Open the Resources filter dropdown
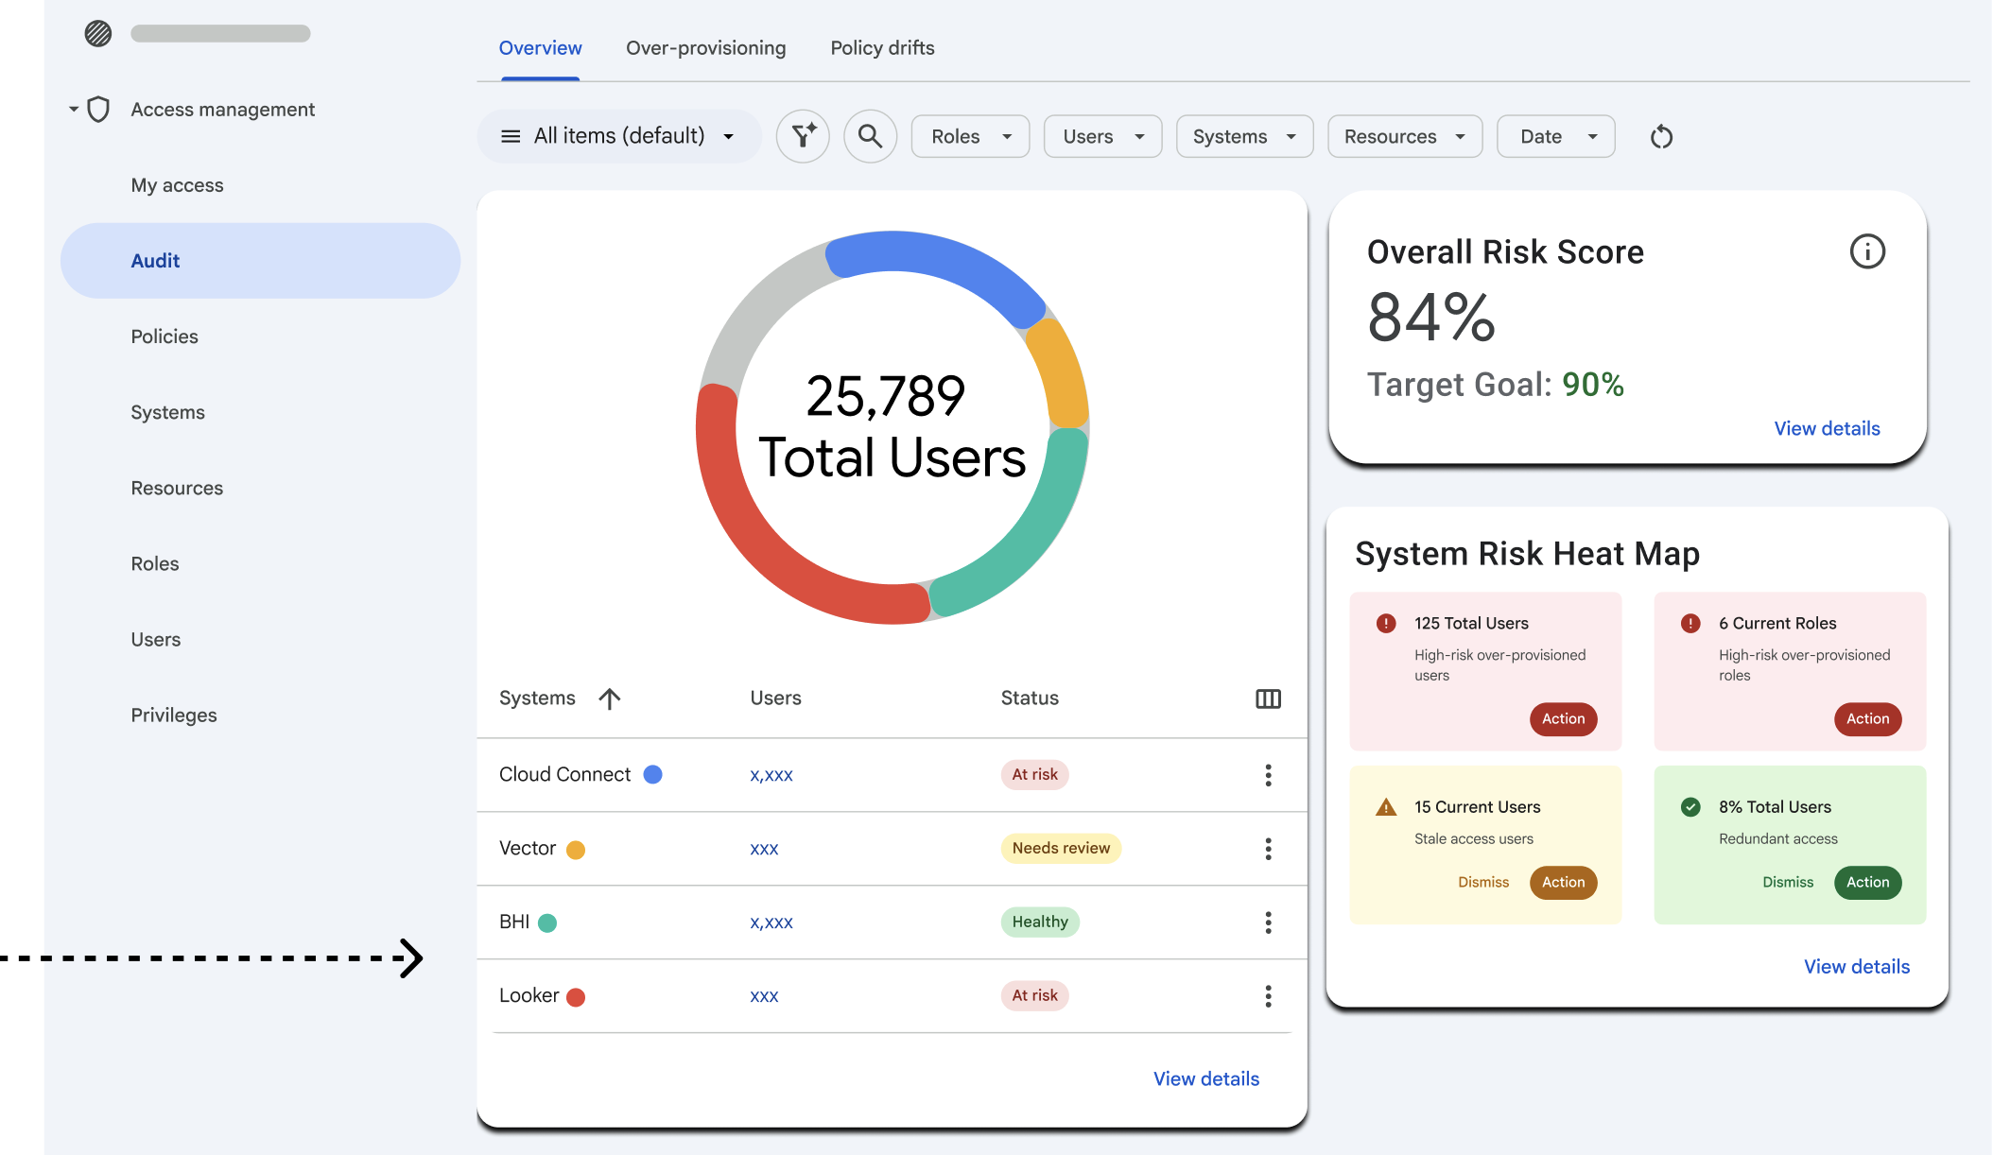 pyautogui.click(x=1405, y=136)
